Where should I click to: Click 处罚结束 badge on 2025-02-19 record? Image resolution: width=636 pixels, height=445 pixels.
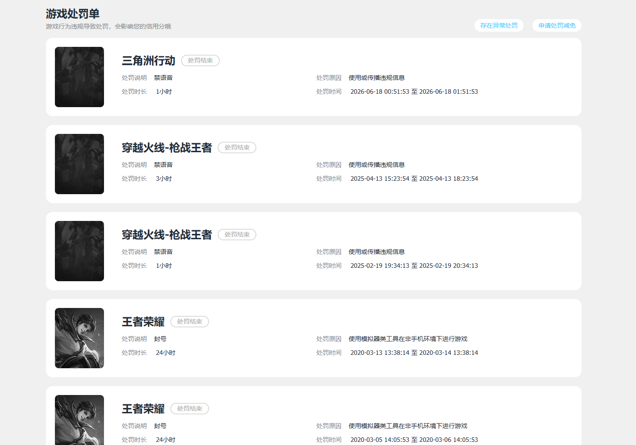pos(237,234)
